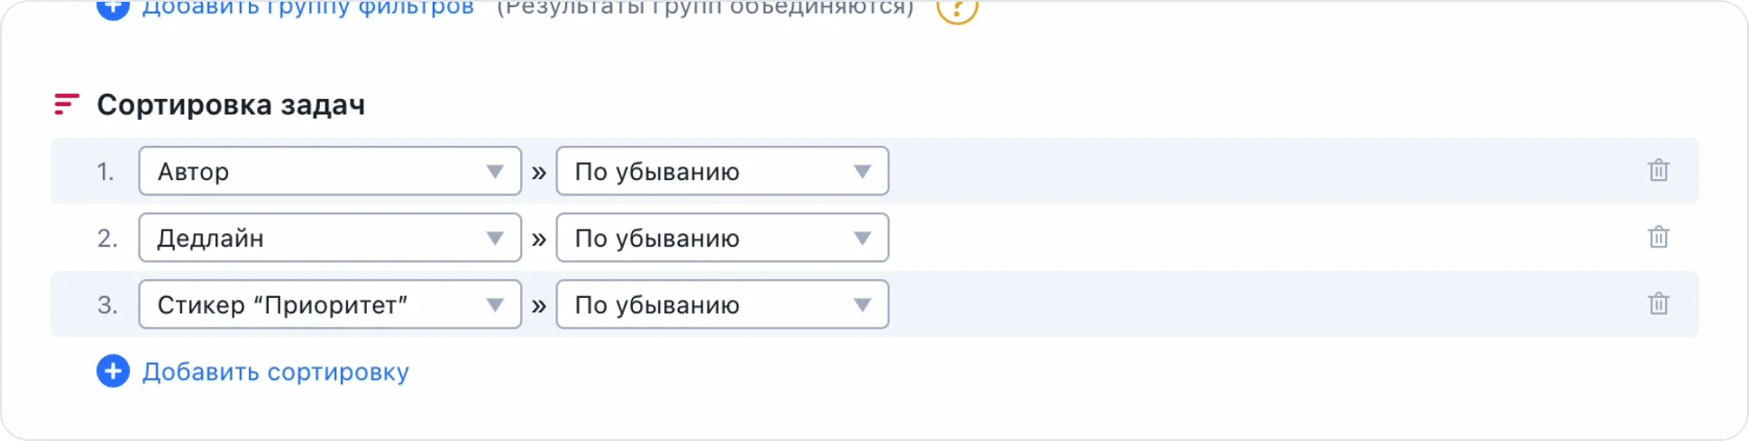Screen dimensions: 1749x441
Task: Click the sort icon beside Сортировка задач
Action: click(67, 104)
